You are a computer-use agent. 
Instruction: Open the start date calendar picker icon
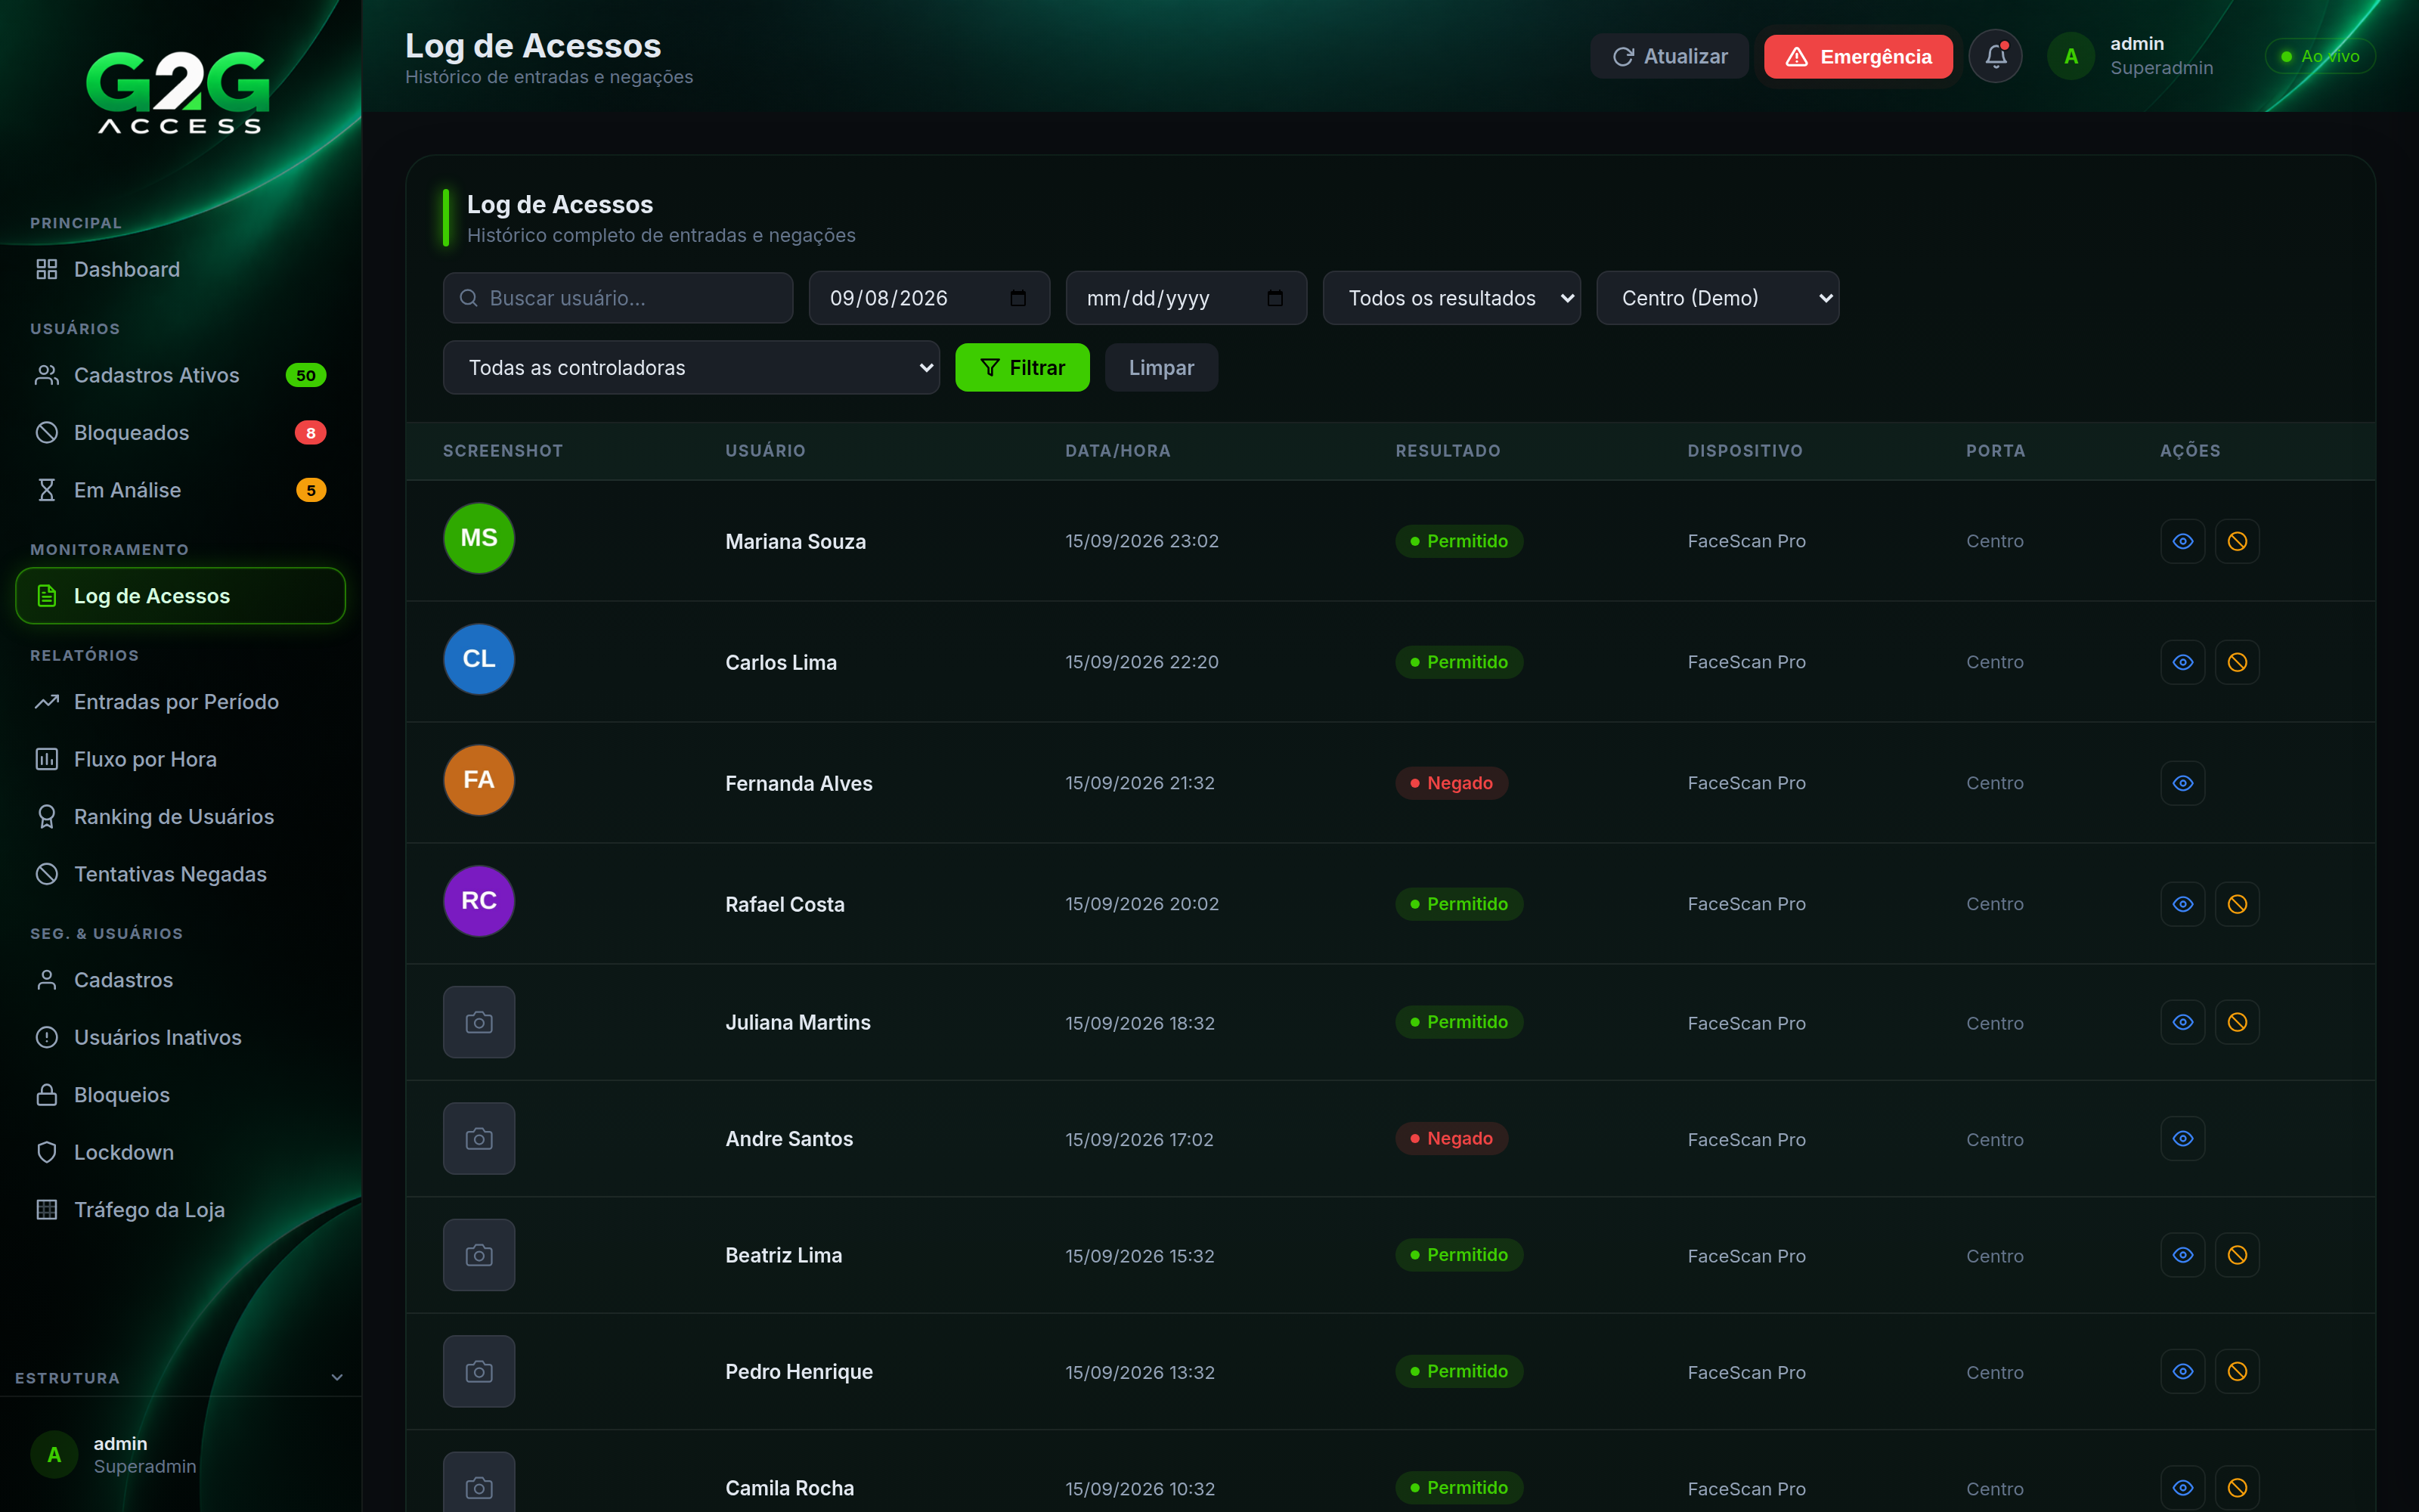(x=1017, y=298)
